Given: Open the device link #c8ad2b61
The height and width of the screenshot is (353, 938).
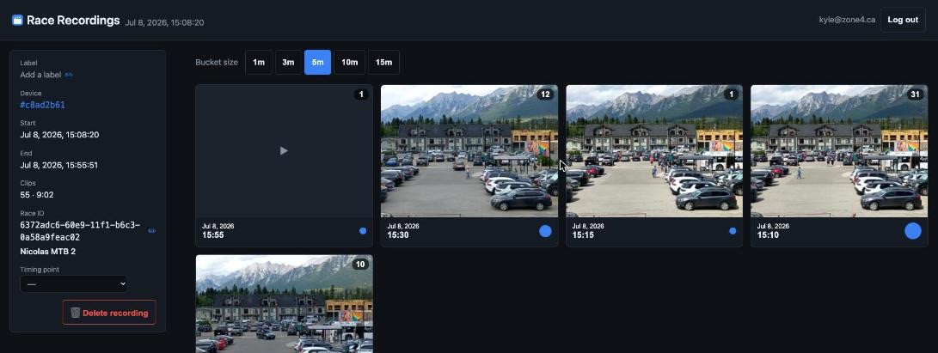Looking at the screenshot, I should click(42, 105).
